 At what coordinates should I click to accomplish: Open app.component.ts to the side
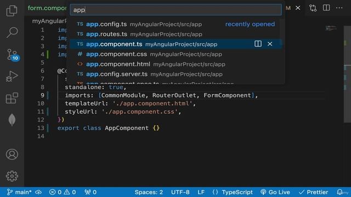[258, 44]
